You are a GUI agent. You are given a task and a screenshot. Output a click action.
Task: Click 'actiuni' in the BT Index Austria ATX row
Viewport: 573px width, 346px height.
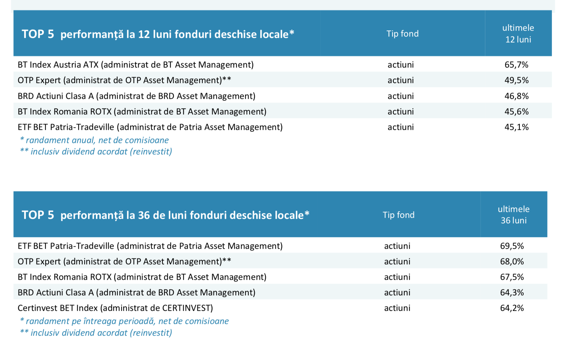[x=400, y=65]
